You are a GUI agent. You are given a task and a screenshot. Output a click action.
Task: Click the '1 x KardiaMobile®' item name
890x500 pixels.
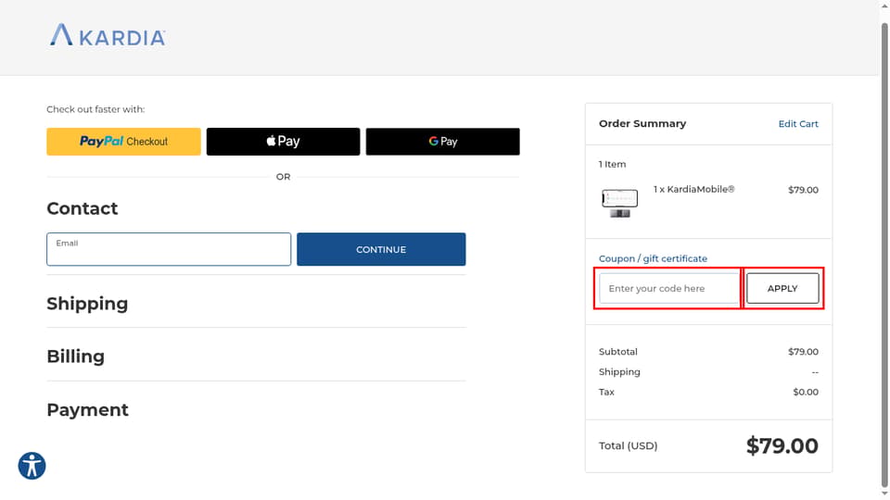pos(693,189)
